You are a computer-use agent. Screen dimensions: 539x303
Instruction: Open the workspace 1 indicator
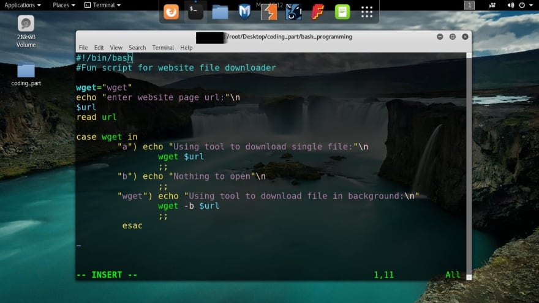[469, 5]
